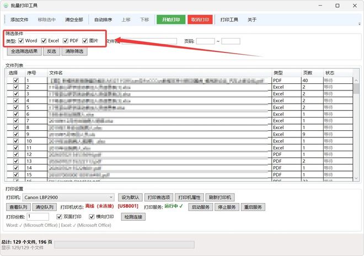
Task: Cancel printing with the red 取消打印 button
Action: [x=200, y=20]
